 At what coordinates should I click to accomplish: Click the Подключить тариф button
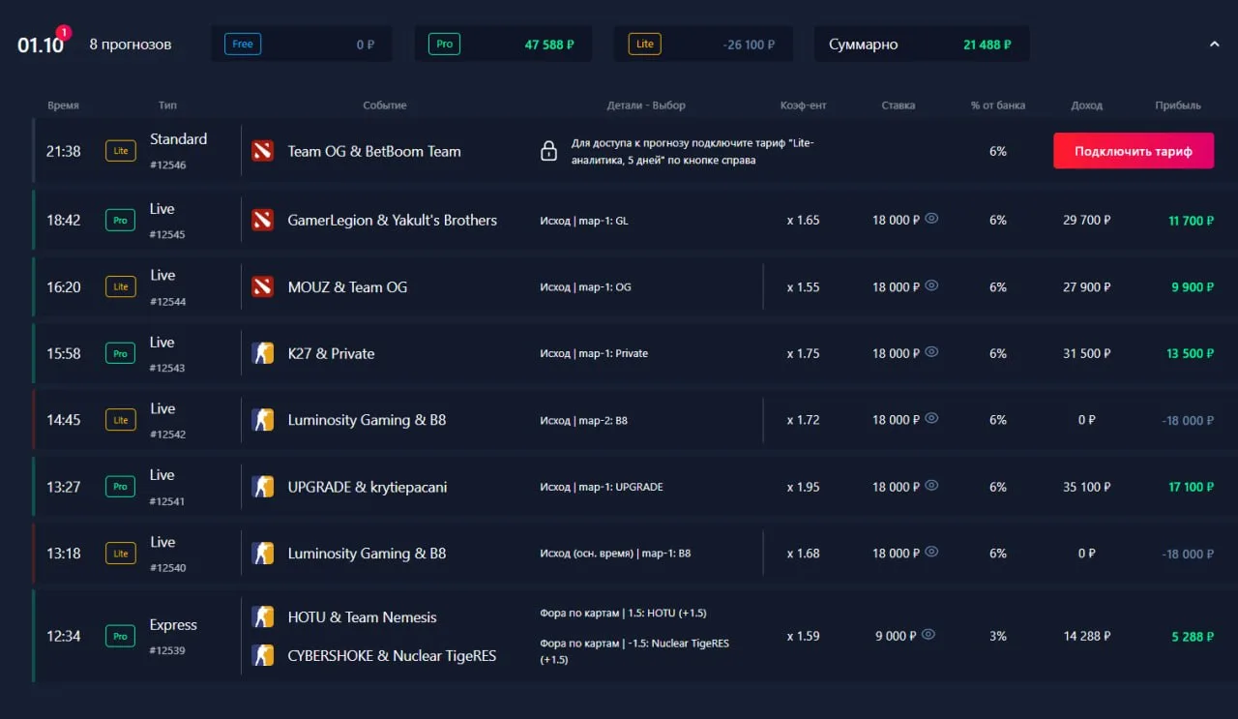tap(1134, 151)
